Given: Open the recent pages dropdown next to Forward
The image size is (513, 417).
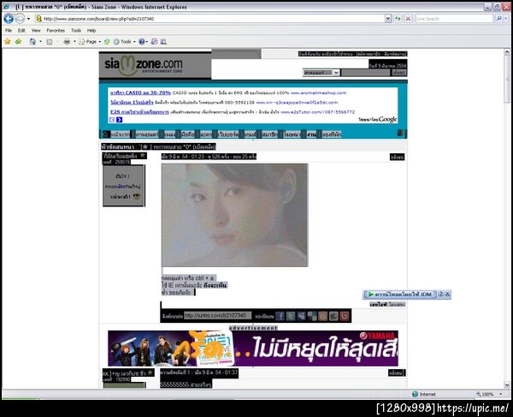Looking at the screenshot, I should [28, 19].
